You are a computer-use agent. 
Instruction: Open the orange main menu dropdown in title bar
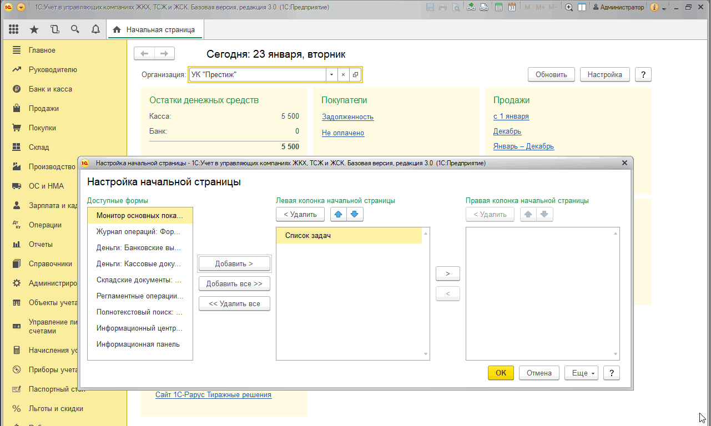click(21, 7)
